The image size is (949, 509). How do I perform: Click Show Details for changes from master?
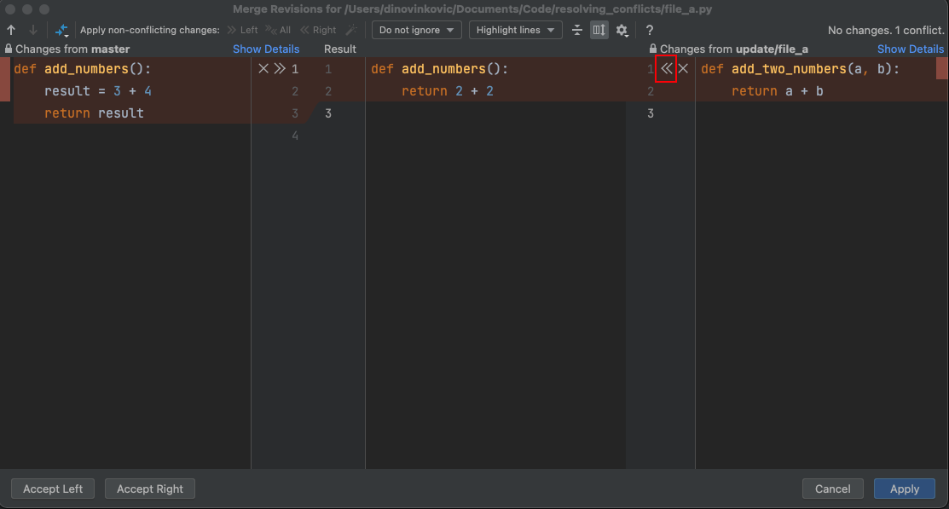[x=266, y=49]
